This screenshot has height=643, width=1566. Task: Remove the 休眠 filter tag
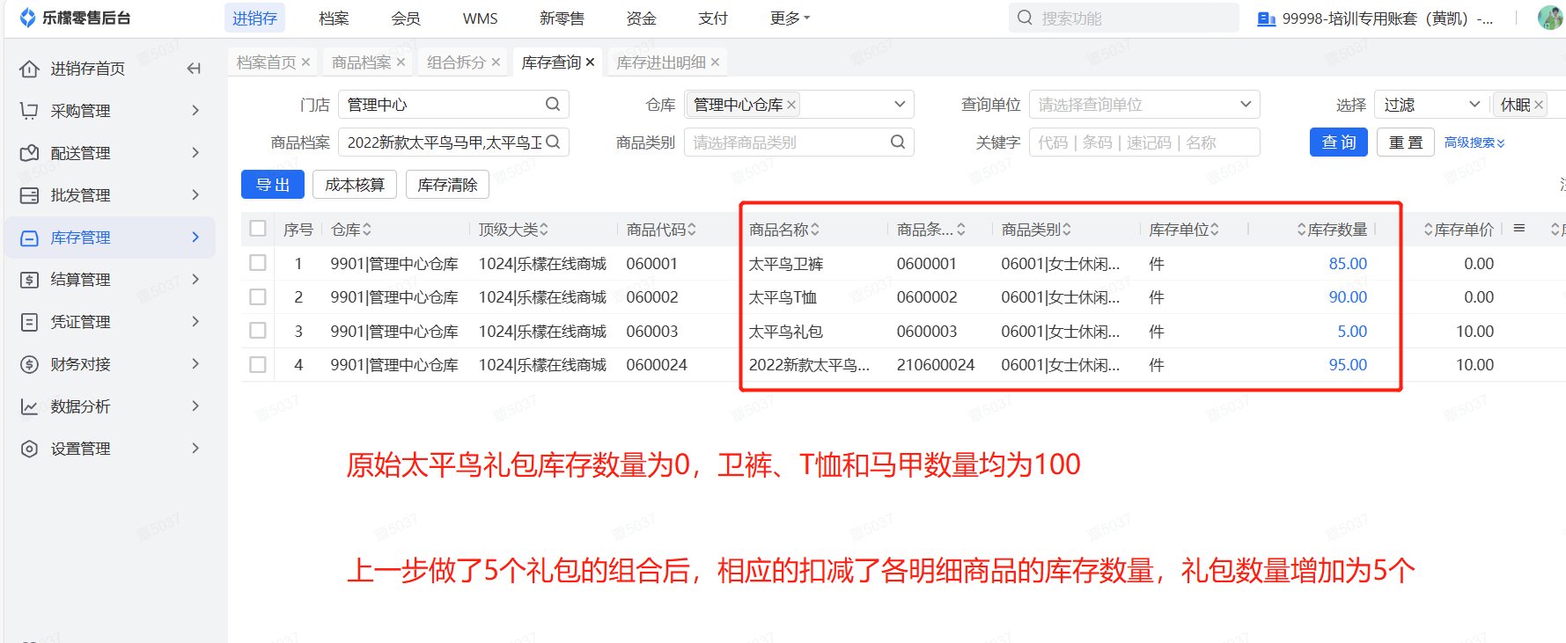(x=1539, y=105)
